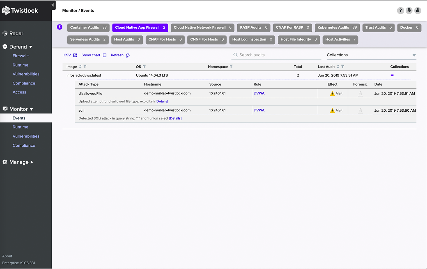Viewport: 427px width, 269px height.
Task: Export audits using the CSV icon
Action: pyautogui.click(x=75, y=55)
